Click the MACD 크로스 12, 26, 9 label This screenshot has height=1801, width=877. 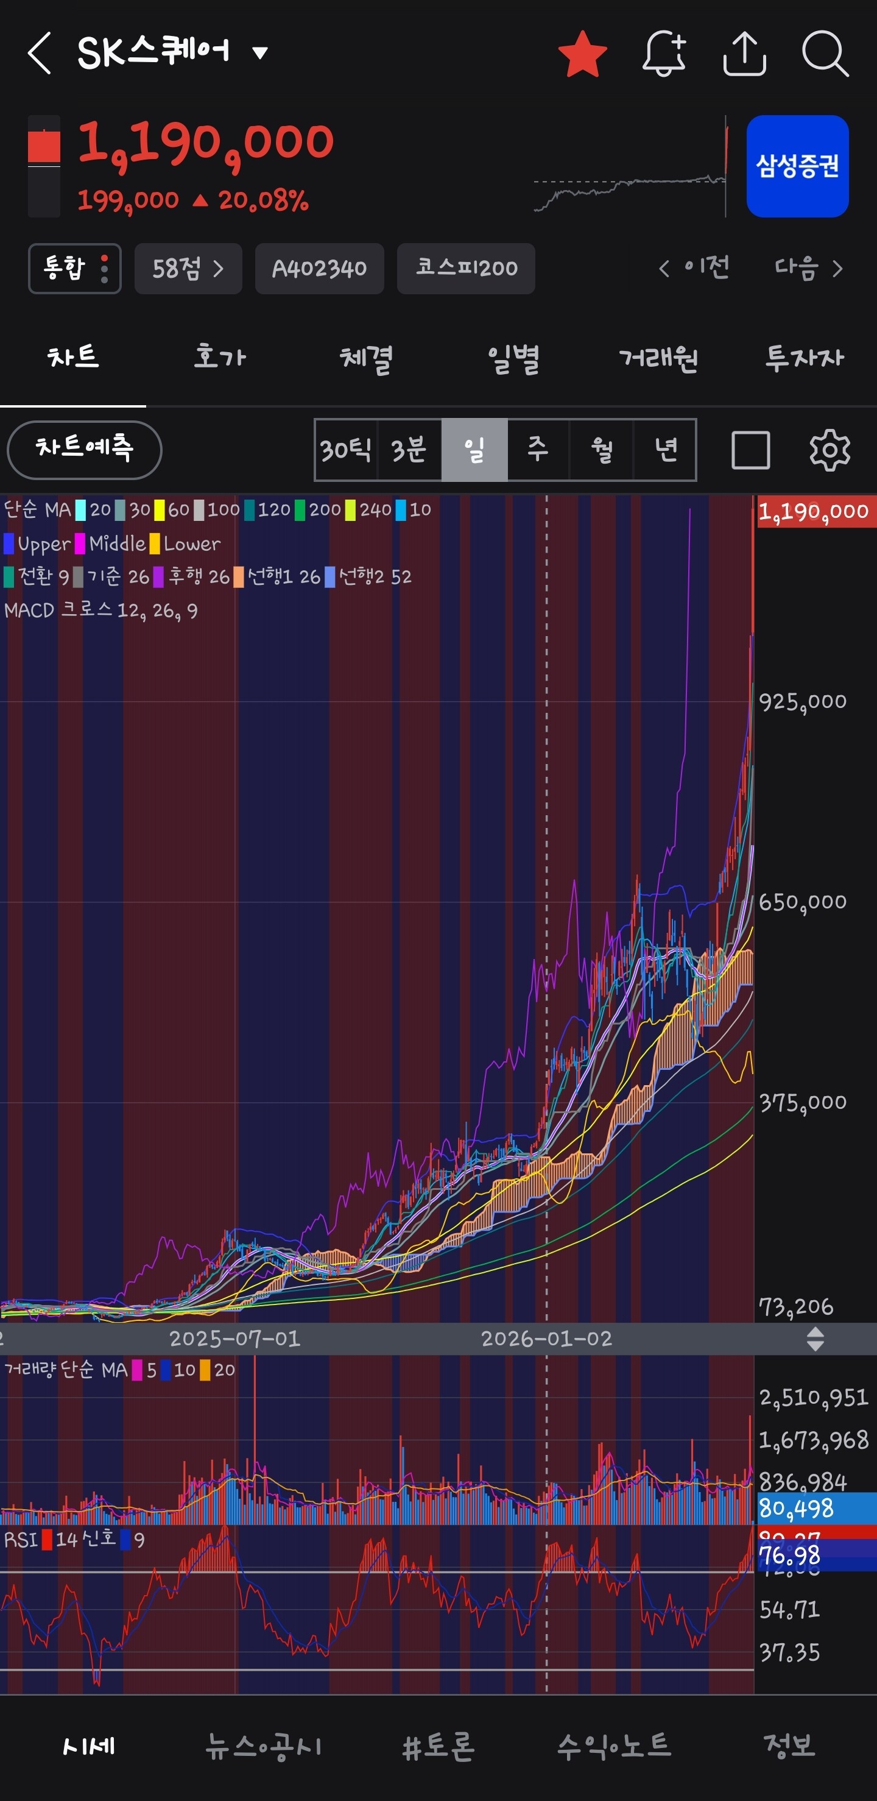[100, 611]
